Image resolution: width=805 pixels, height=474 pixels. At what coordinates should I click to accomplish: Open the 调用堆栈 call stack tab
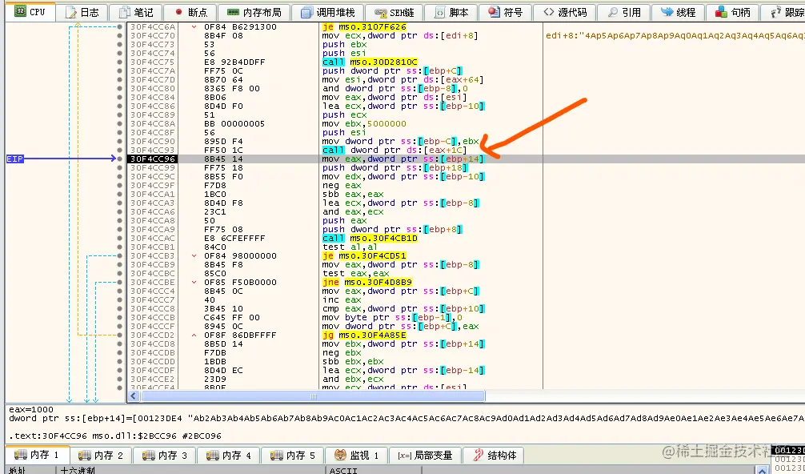coord(328,12)
